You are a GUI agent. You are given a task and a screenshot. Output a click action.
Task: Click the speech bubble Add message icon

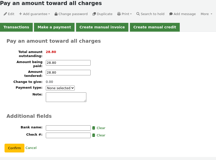click(x=171, y=14)
